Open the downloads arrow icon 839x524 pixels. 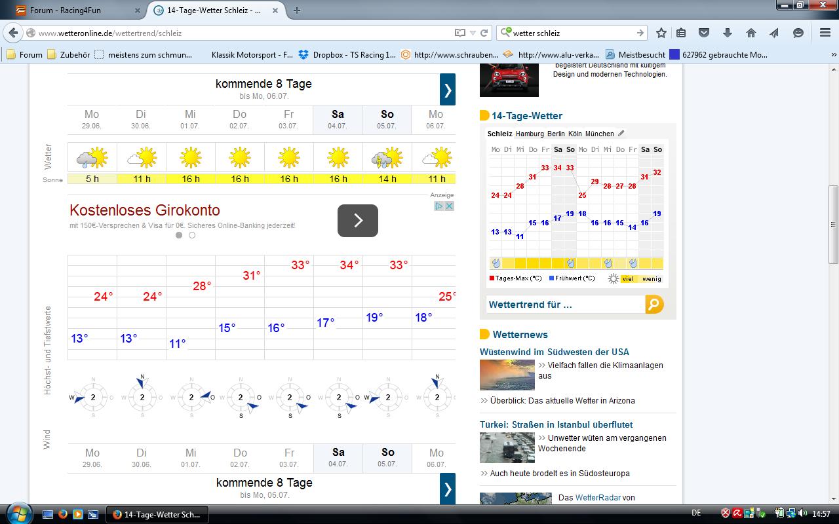tap(728, 33)
